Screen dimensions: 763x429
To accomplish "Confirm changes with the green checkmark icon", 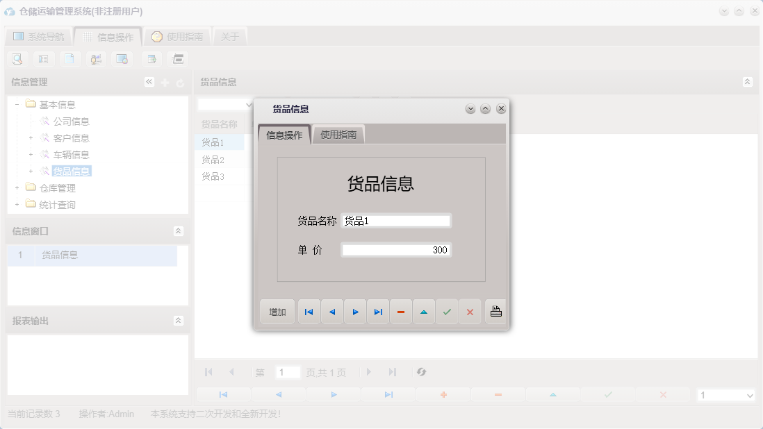I will (x=447, y=312).
